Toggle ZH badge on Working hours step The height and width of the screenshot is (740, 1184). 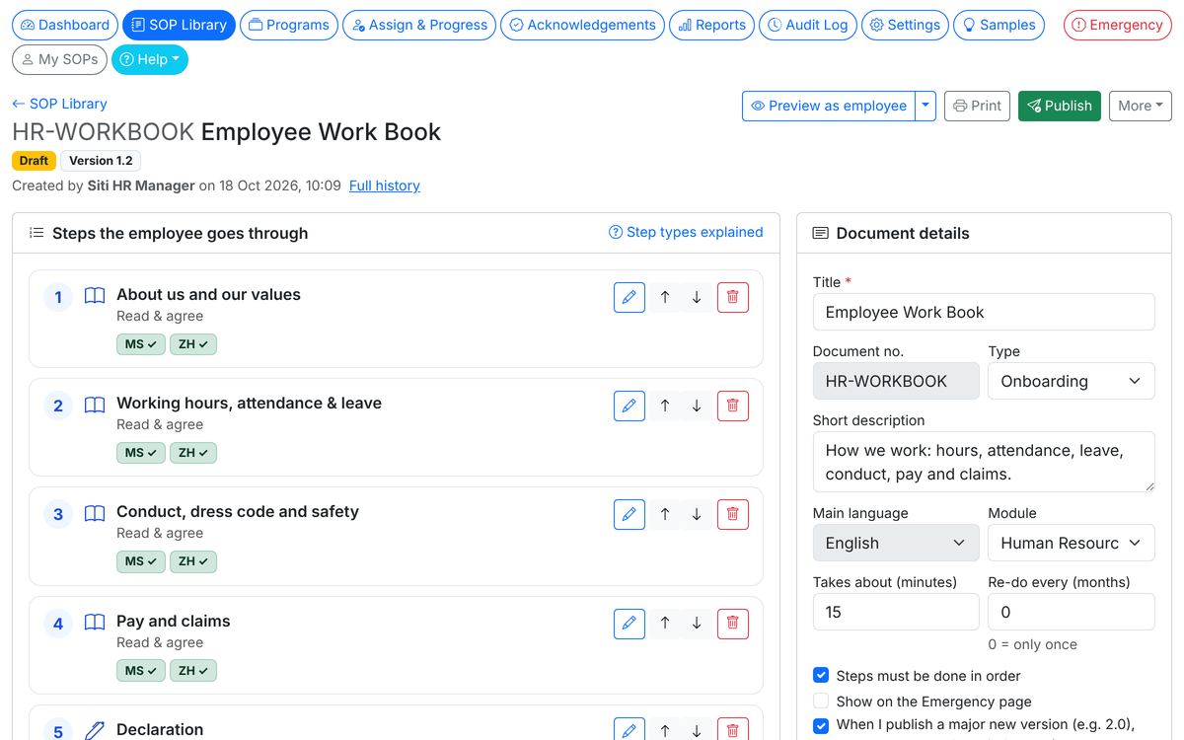[193, 453]
